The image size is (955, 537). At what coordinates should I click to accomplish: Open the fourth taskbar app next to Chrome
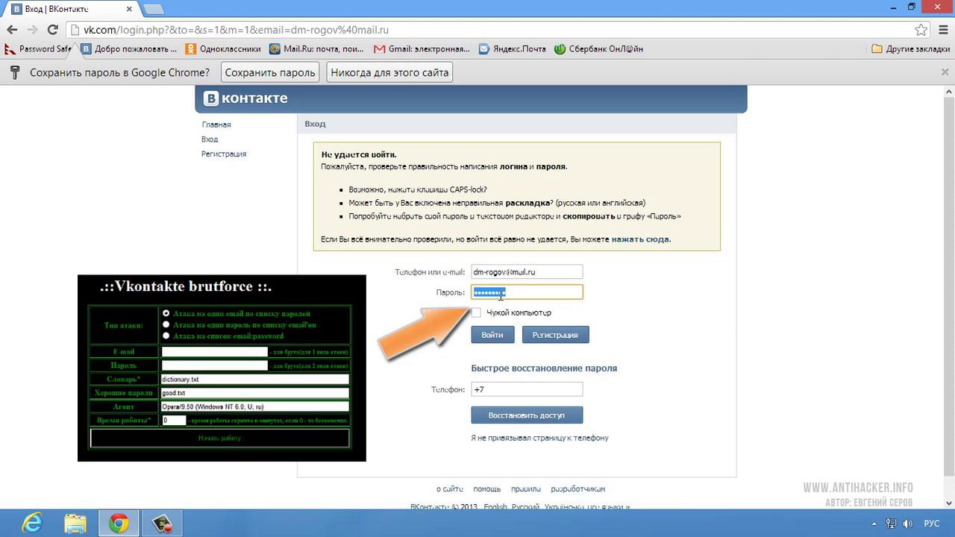163,524
